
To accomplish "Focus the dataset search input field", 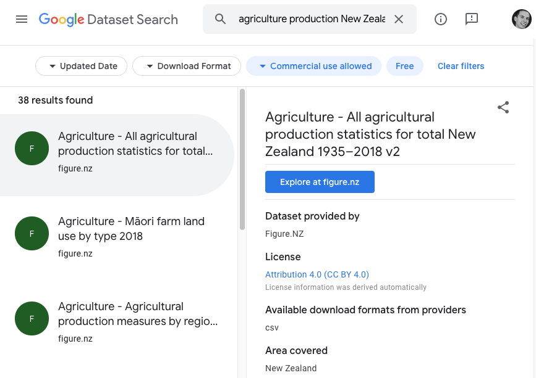I will click(x=312, y=19).
